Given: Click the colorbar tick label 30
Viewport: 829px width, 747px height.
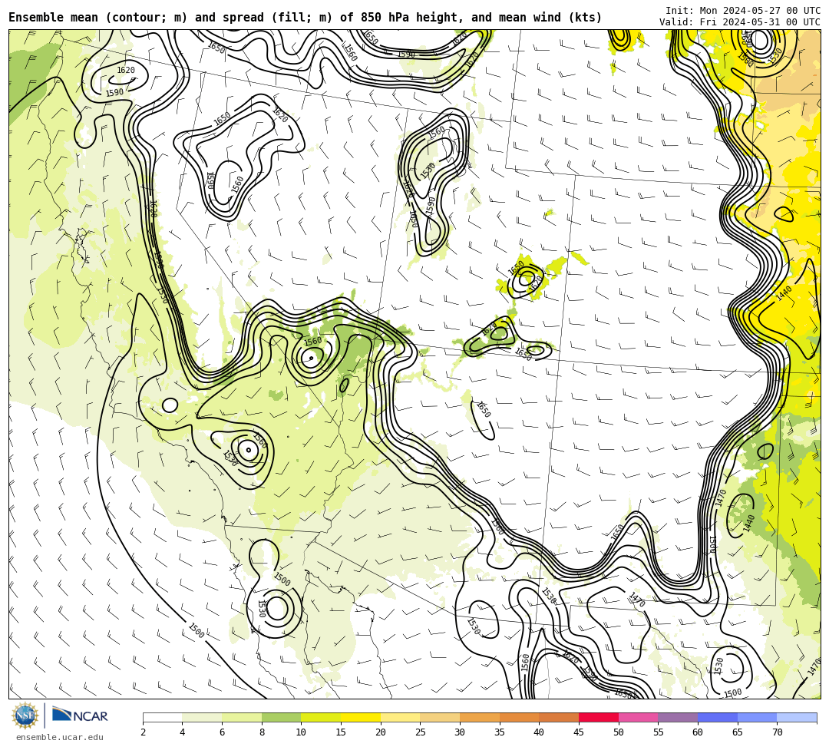Looking at the screenshot, I should [x=460, y=732].
